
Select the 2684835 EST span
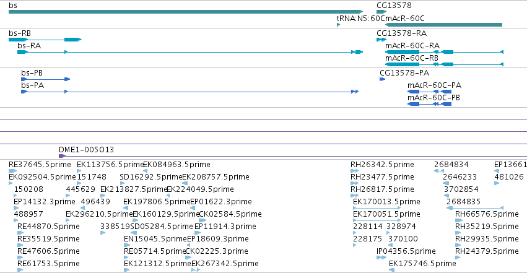click(x=475, y=208)
